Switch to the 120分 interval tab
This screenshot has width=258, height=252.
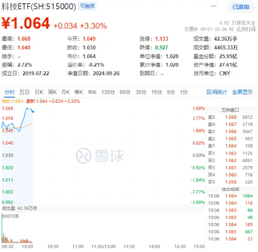tap(108, 92)
